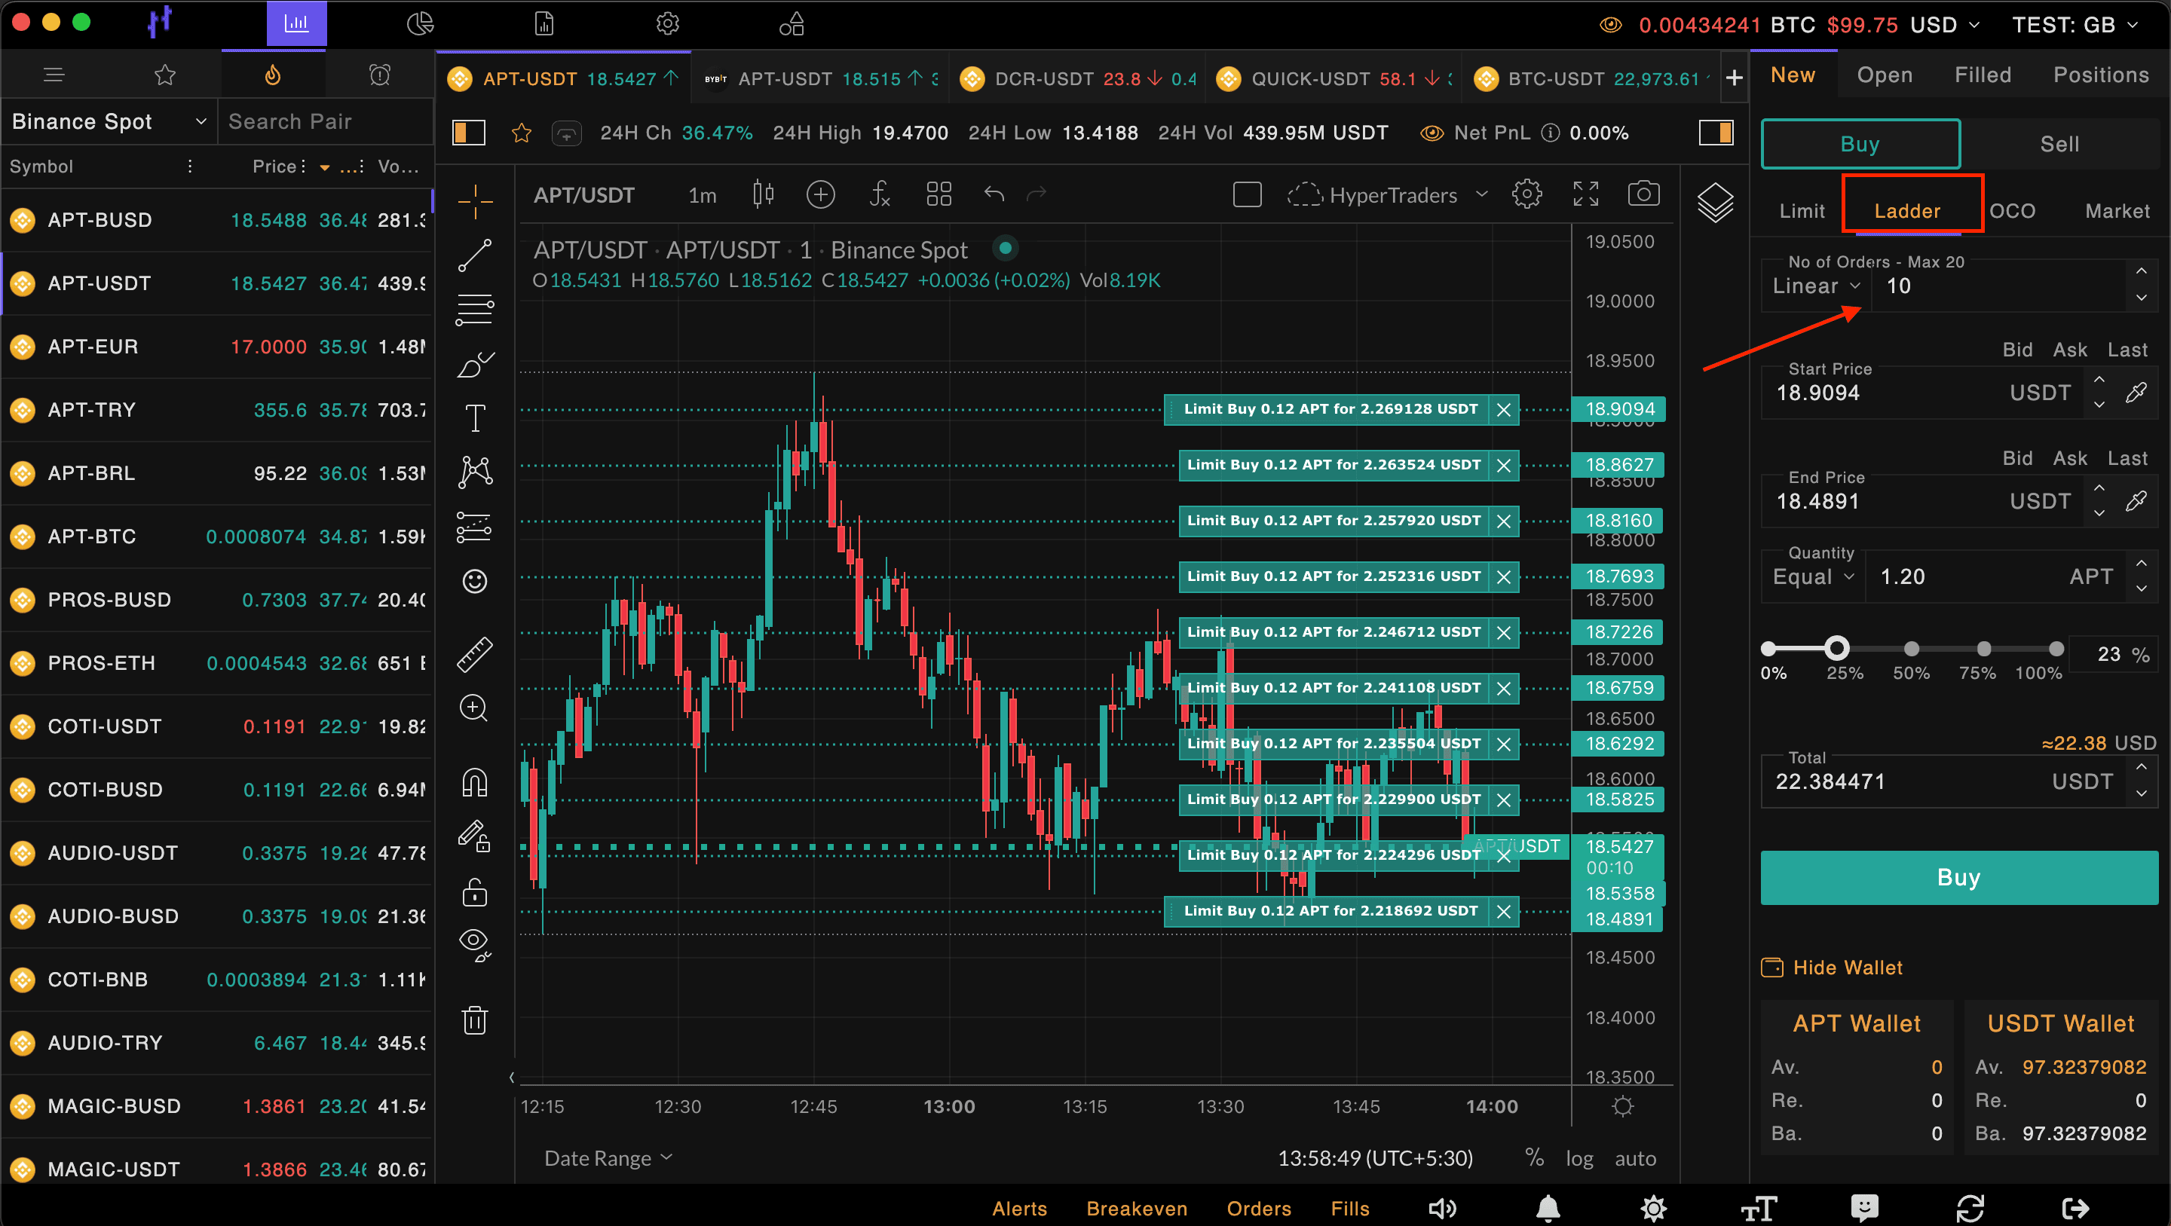2171x1226 pixels.
Task: Open HyperTraders layout dropdown
Action: (x=1388, y=194)
